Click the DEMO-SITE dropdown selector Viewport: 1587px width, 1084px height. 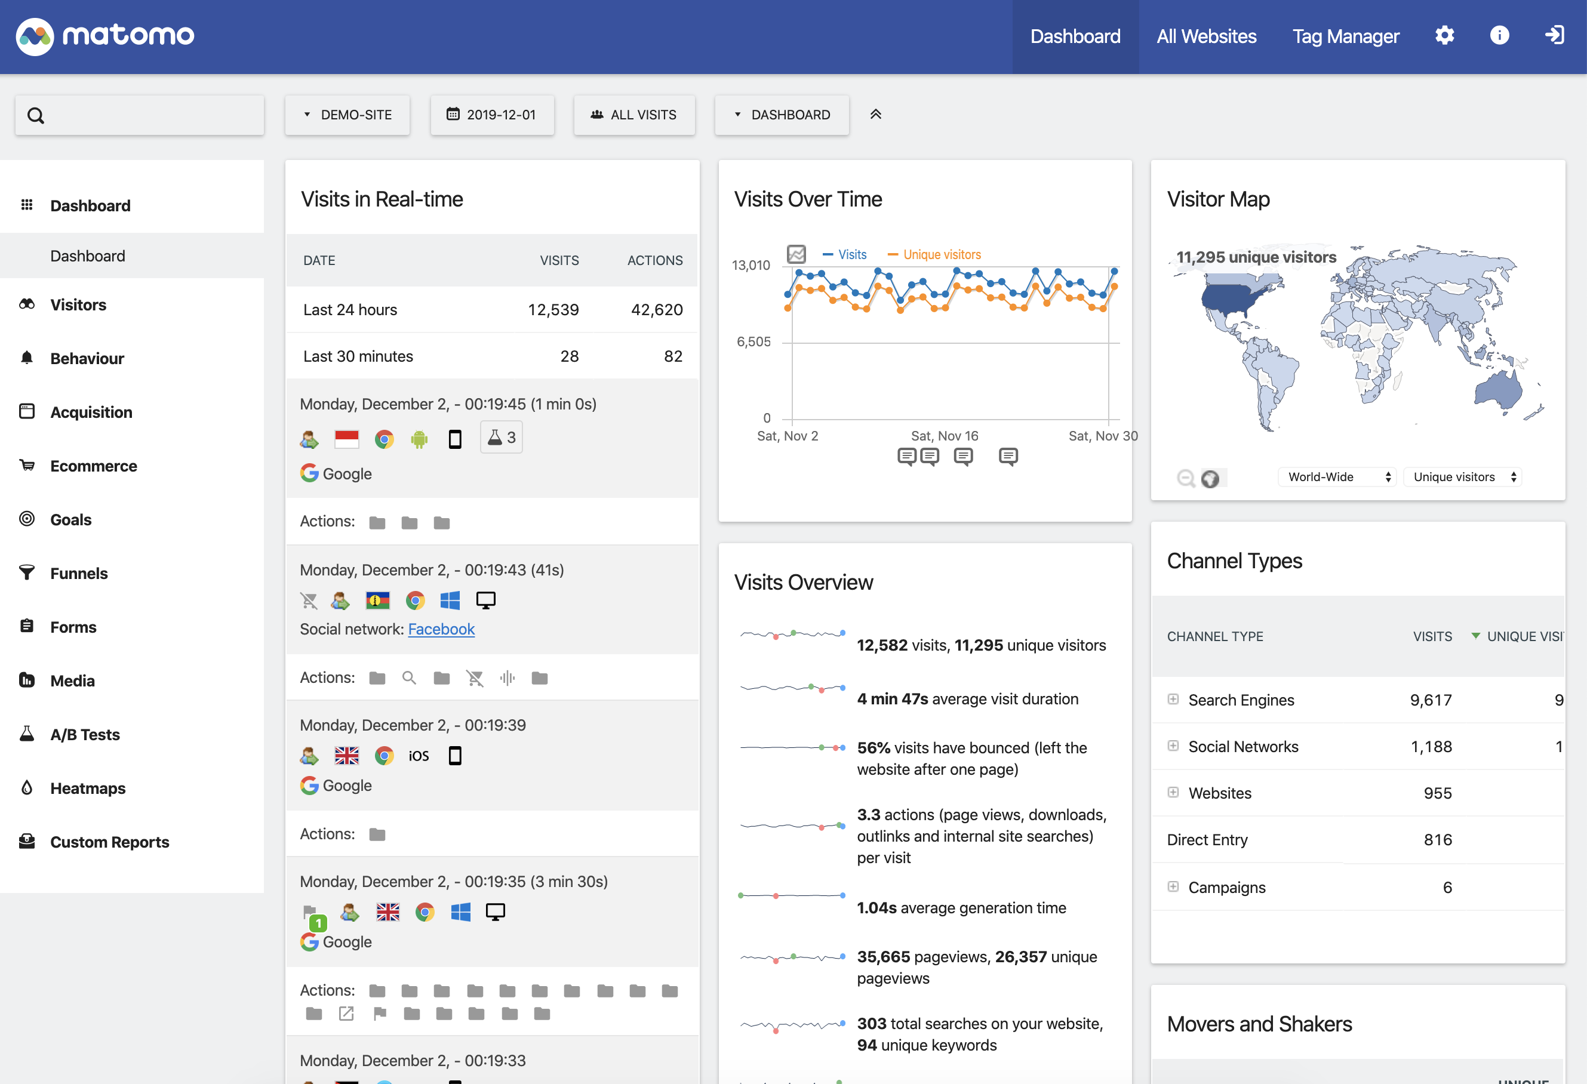tap(349, 116)
